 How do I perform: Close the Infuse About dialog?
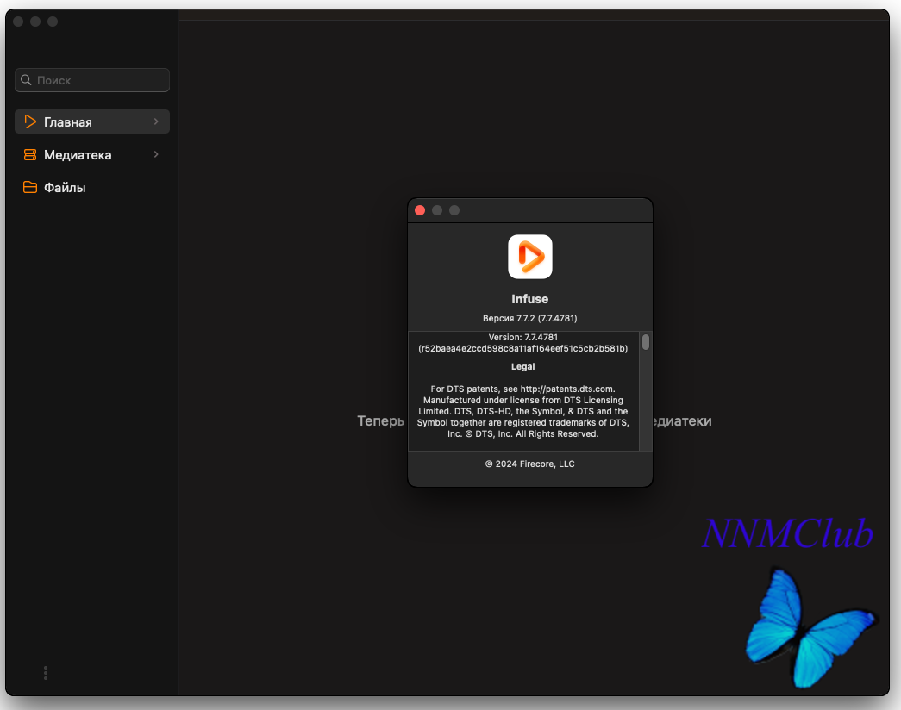coord(420,210)
